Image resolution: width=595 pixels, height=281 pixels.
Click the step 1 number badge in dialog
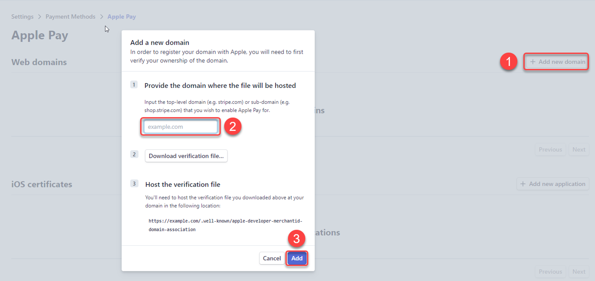pos(134,85)
